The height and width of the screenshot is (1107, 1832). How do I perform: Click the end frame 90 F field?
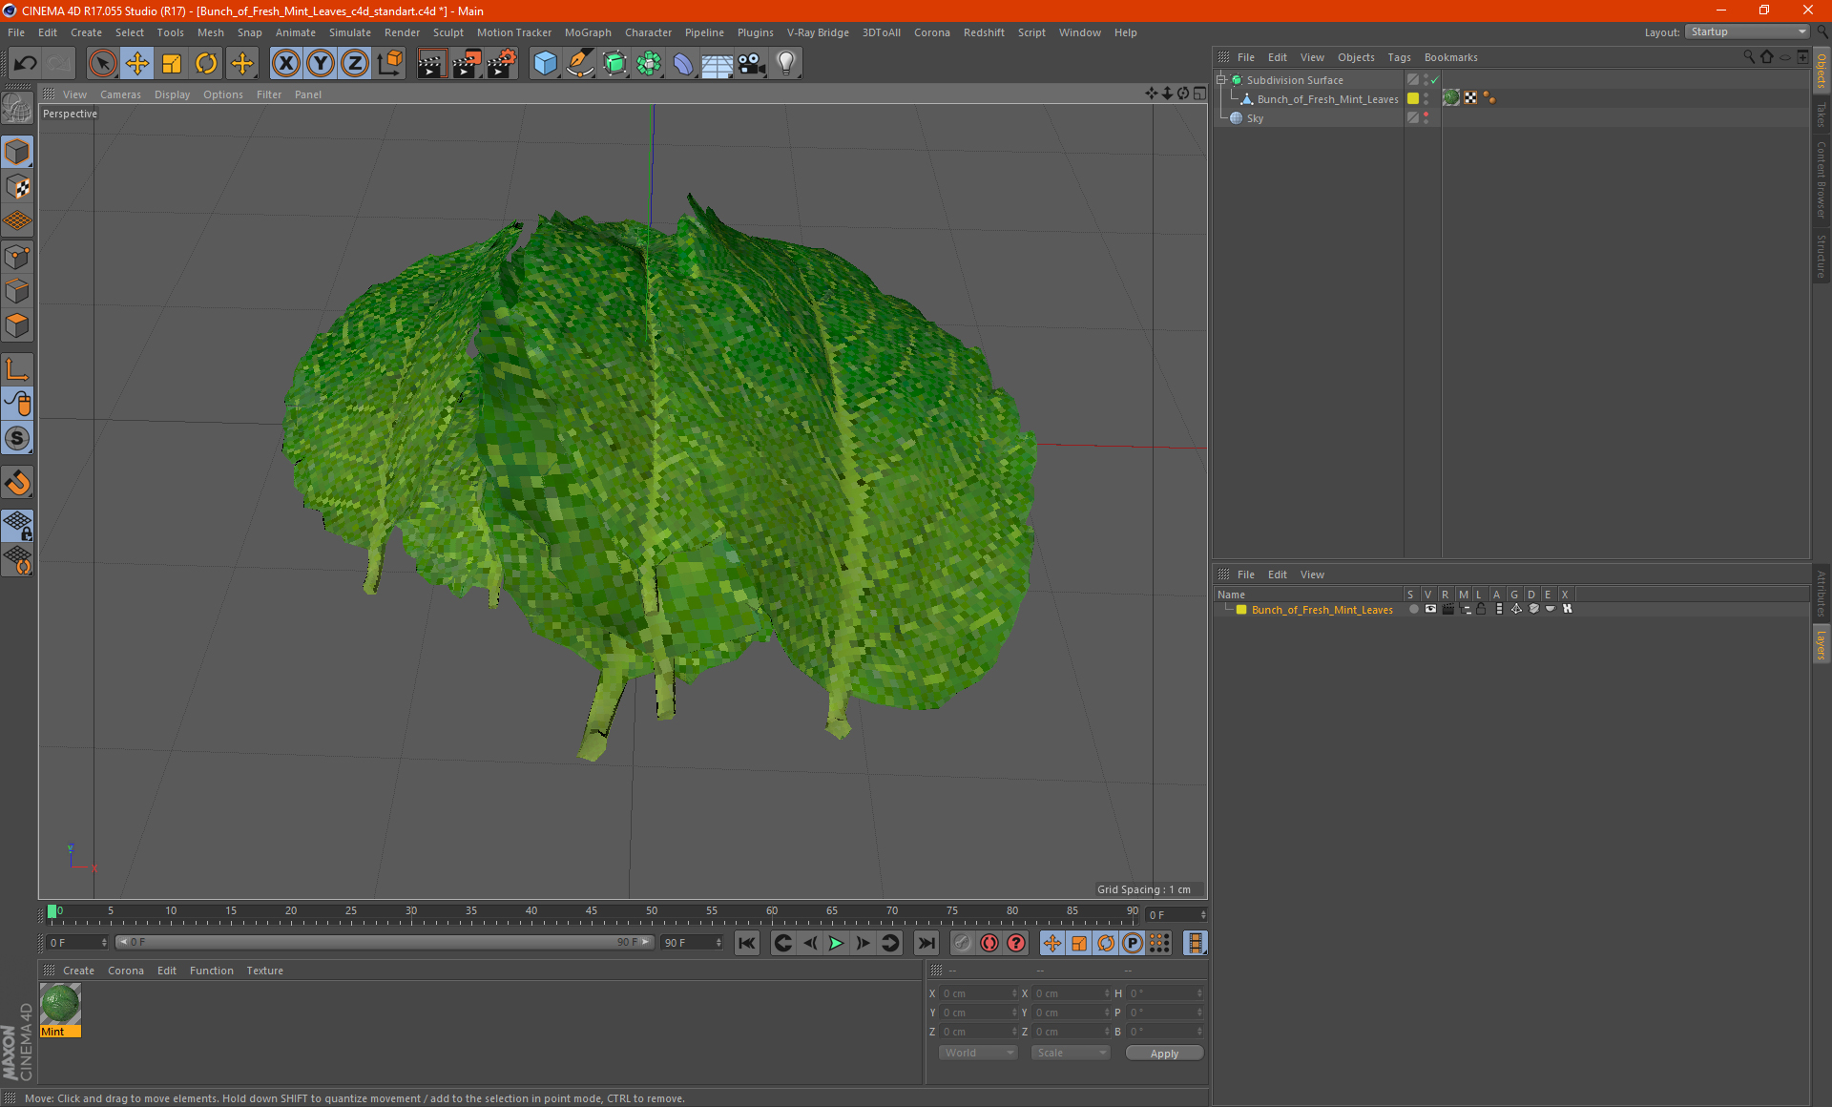point(693,943)
